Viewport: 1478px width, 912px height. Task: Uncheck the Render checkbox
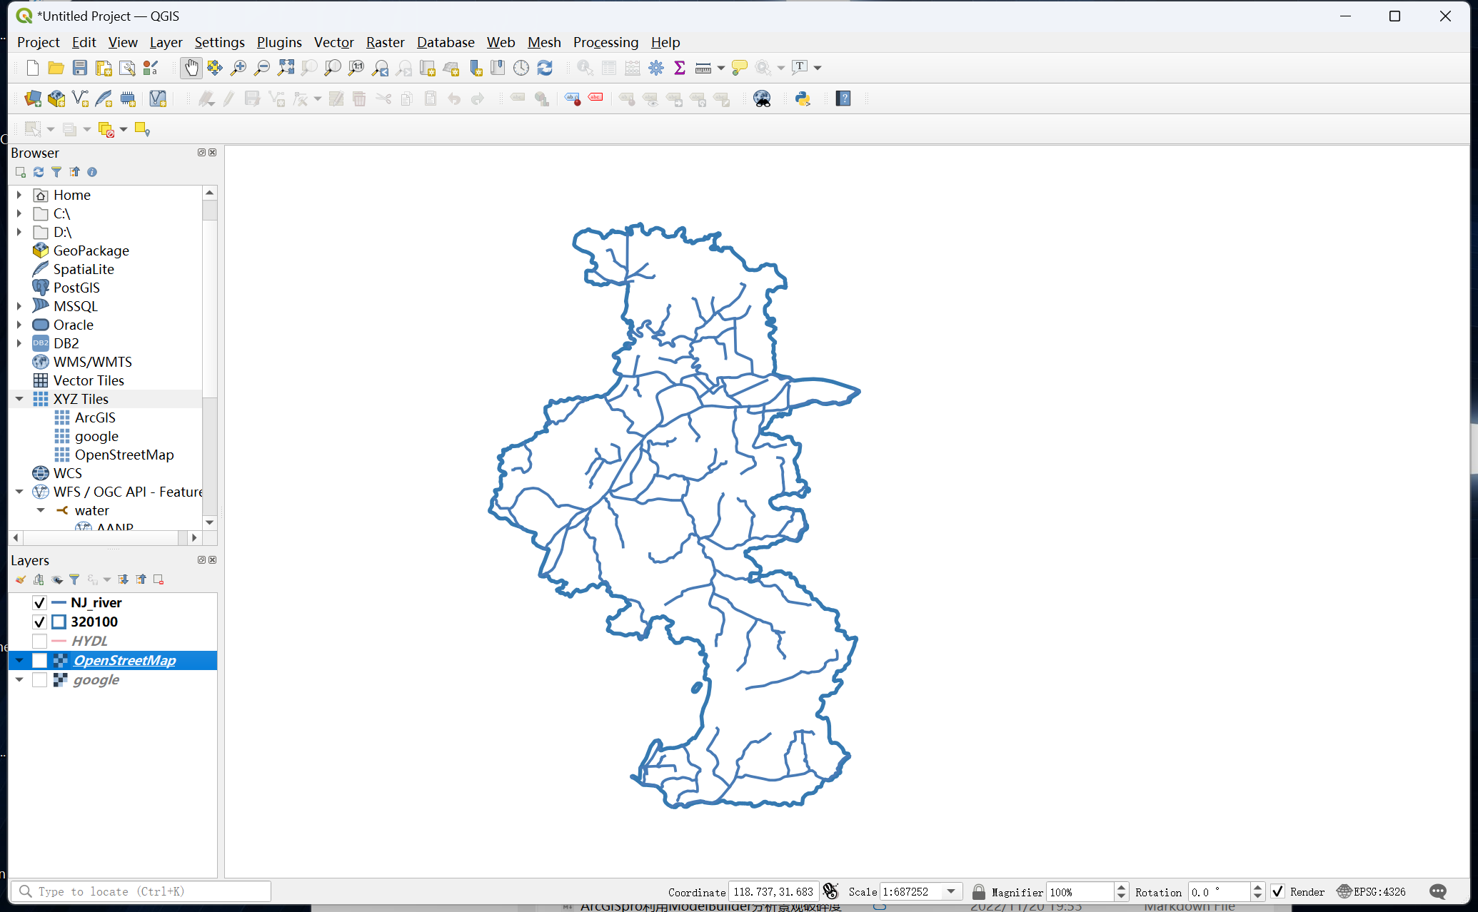tap(1278, 891)
